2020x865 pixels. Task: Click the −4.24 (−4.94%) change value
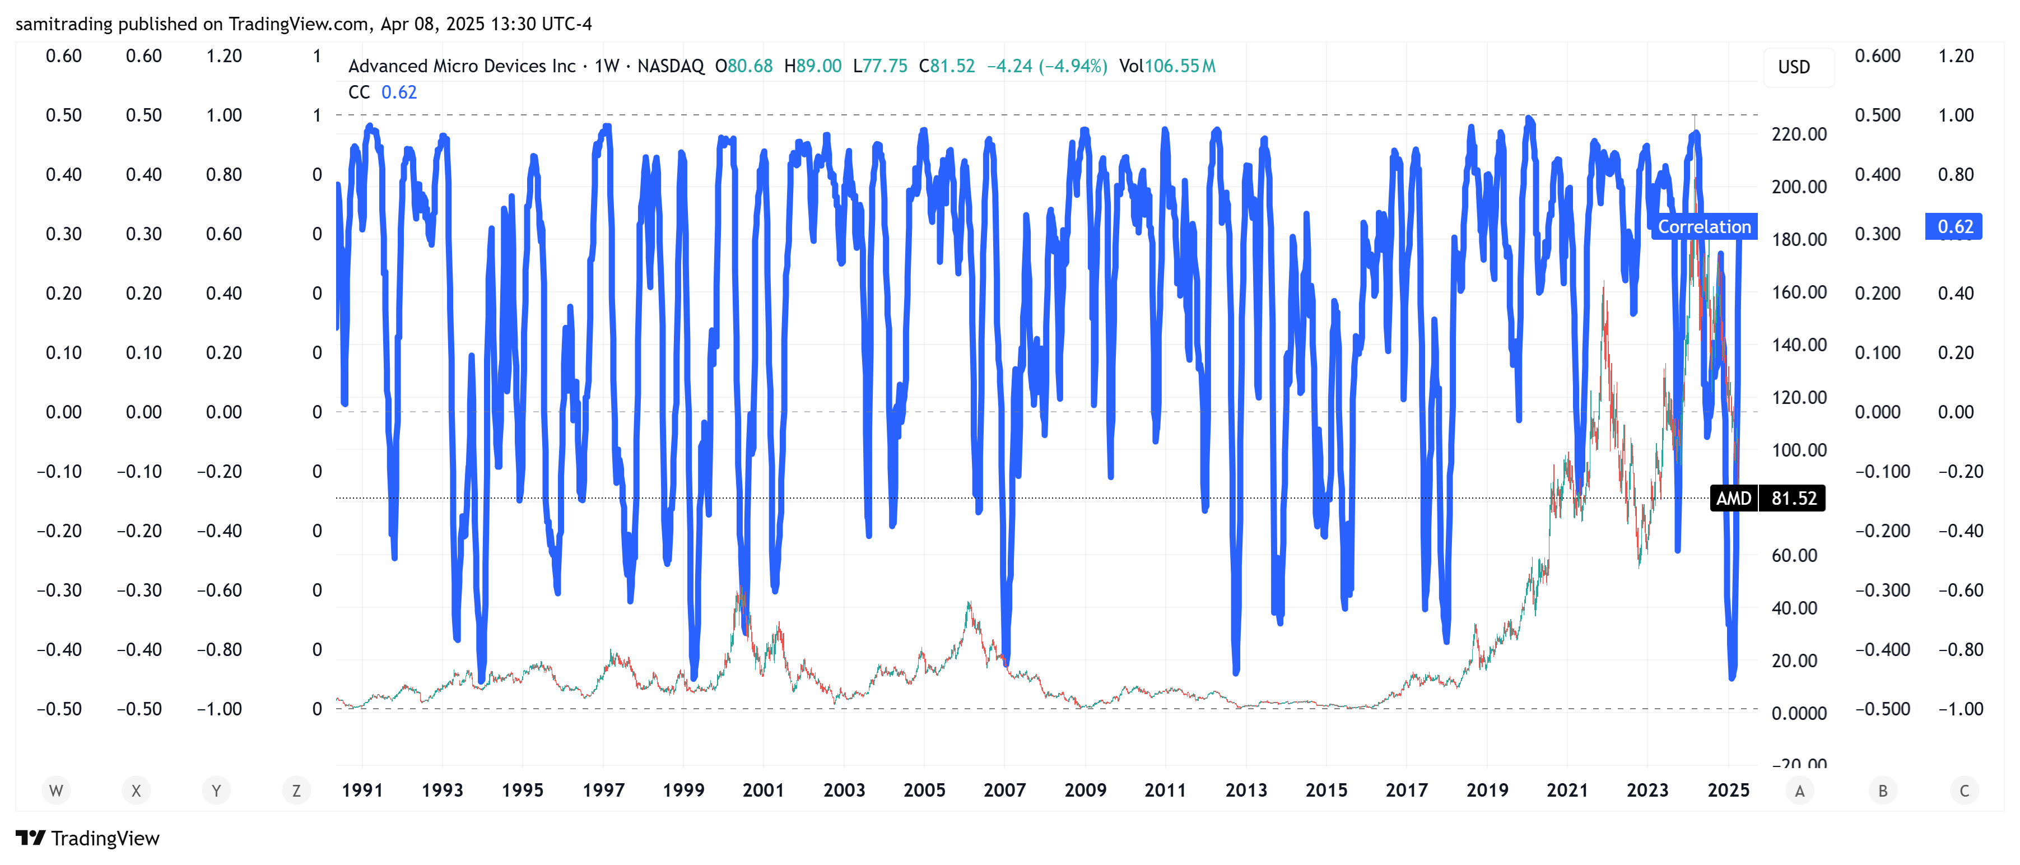click(x=1047, y=66)
